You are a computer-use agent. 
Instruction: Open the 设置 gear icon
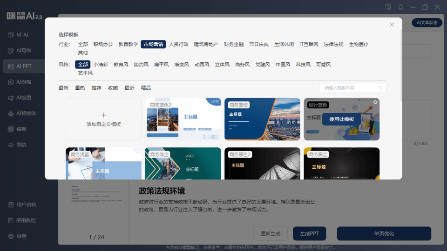11,236
